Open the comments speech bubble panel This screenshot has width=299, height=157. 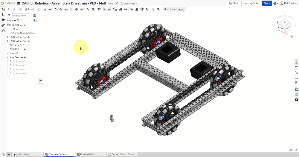(3, 20)
